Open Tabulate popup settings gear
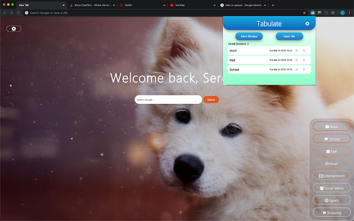 click(307, 23)
